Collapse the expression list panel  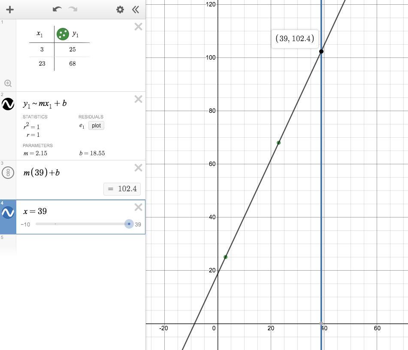point(136,9)
